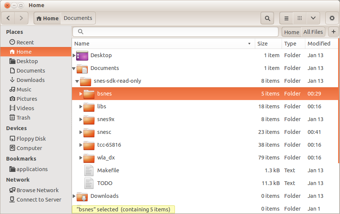
Task: Click the search magnifier toolbar button
Action: 267,18
